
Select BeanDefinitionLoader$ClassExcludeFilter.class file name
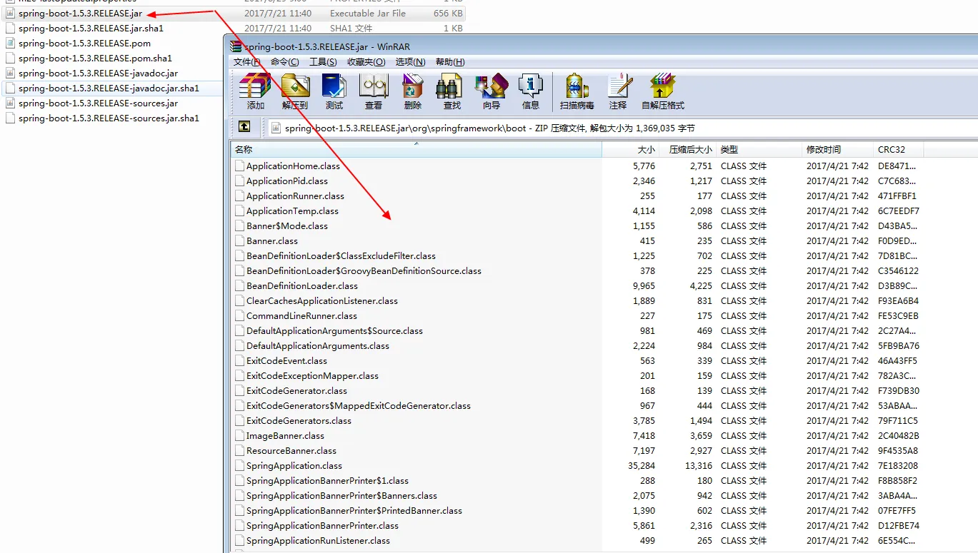[341, 256]
